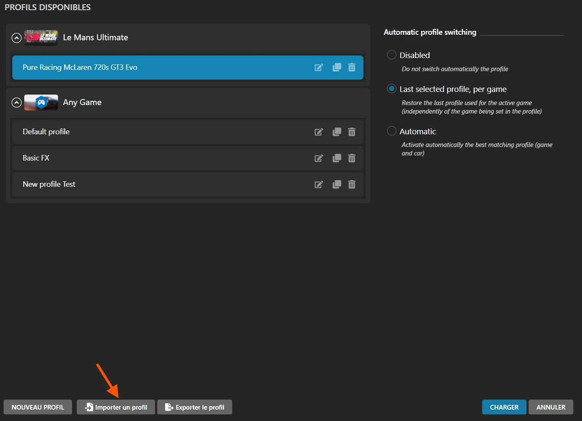Collapse the Any Game profile group
The image size is (582, 421).
click(17, 102)
